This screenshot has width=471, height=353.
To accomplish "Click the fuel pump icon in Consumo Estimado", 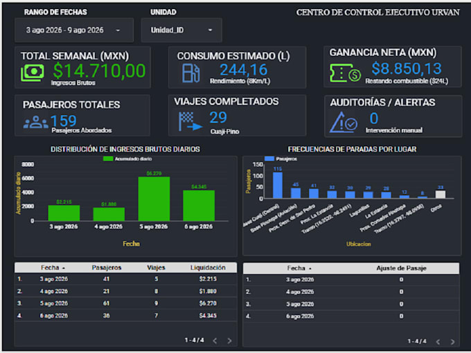I will click(x=190, y=73).
